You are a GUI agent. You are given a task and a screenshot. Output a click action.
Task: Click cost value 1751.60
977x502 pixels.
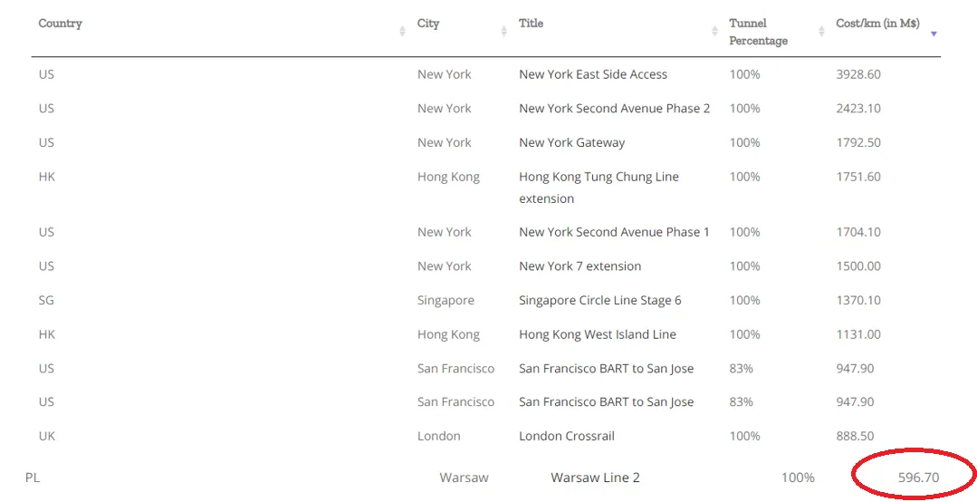[858, 177]
